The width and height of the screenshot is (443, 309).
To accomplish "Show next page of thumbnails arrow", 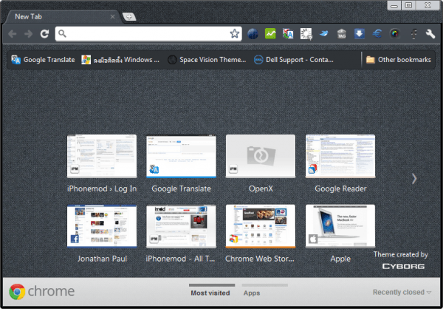I will coord(414,178).
